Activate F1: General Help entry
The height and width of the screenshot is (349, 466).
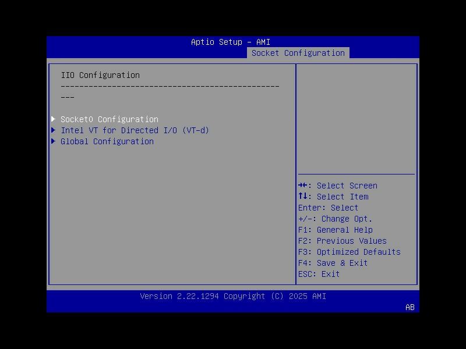tap(334, 230)
